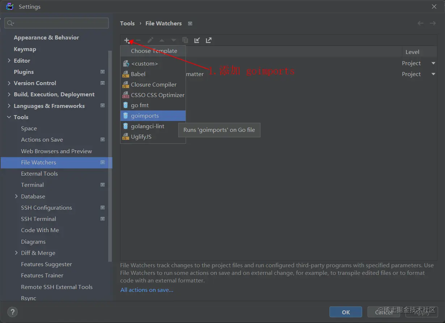Select the goimports template
Image resolution: width=445 pixels, height=323 pixels.
tap(153, 116)
